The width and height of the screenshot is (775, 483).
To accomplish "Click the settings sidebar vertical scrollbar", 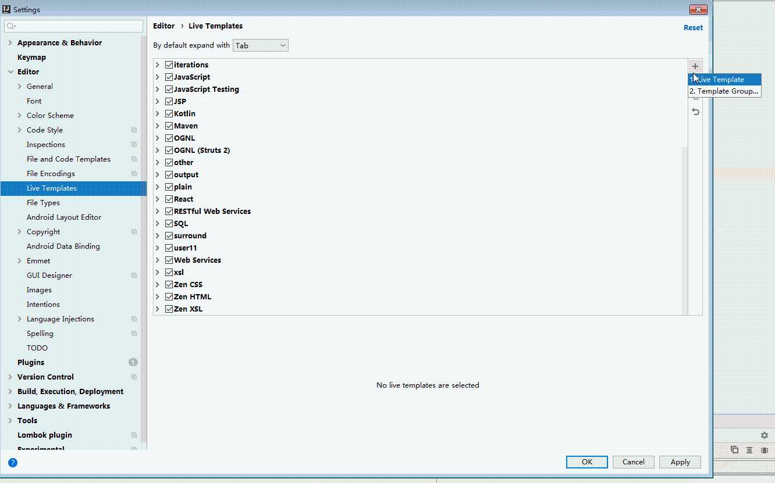I will [144, 238].
